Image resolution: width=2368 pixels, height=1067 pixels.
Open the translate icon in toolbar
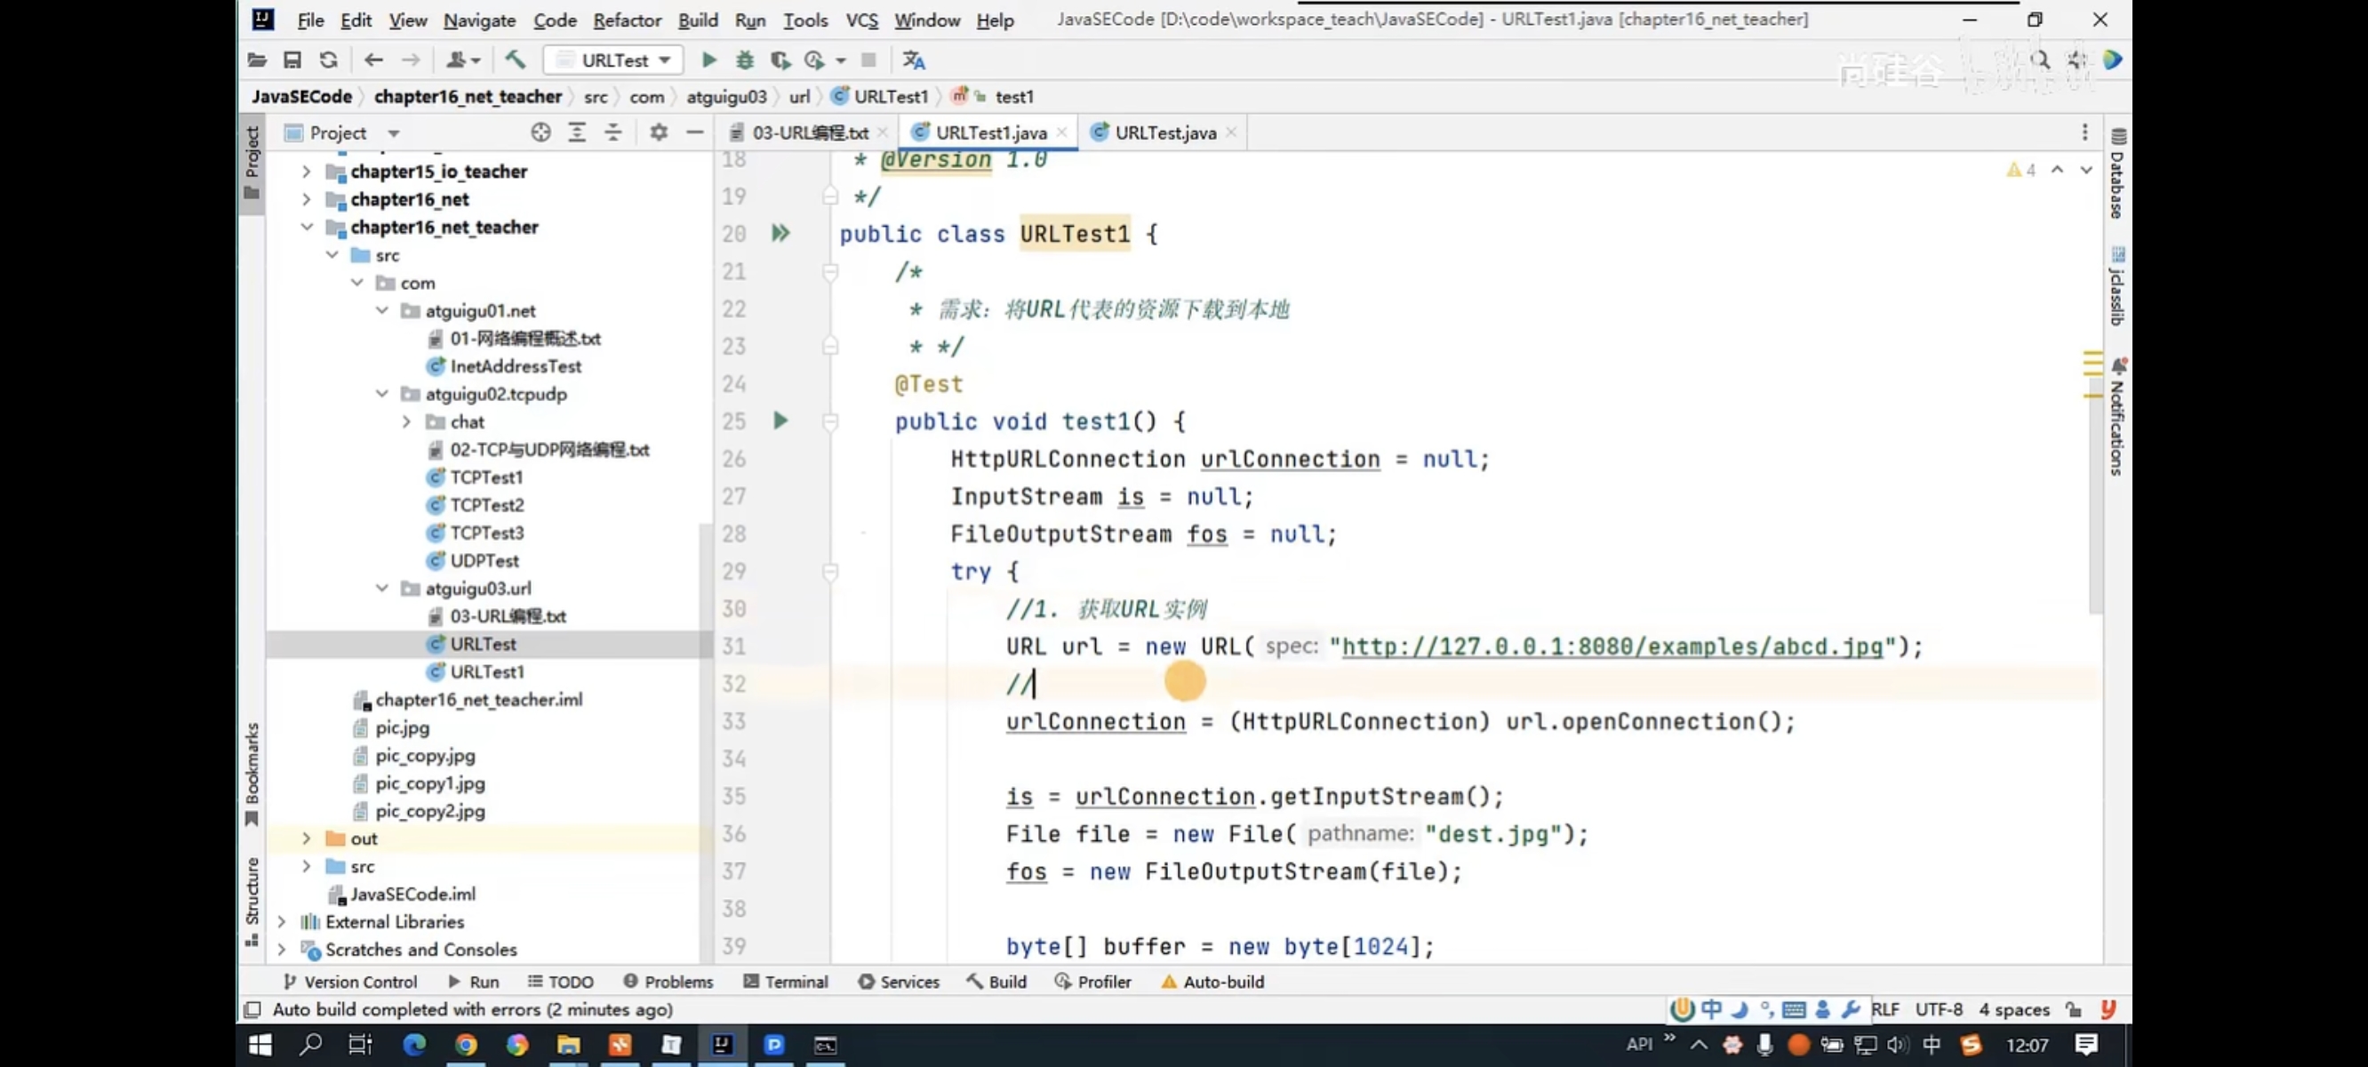[x=913, y=60]
